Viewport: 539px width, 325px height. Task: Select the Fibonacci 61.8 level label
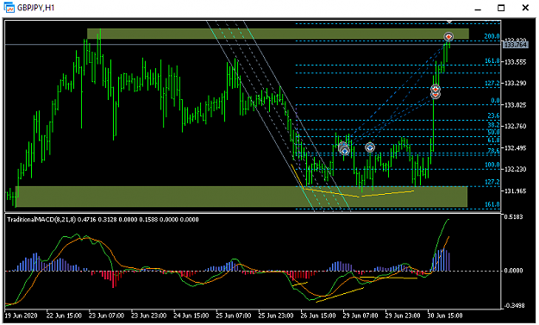tap(493, 140)
